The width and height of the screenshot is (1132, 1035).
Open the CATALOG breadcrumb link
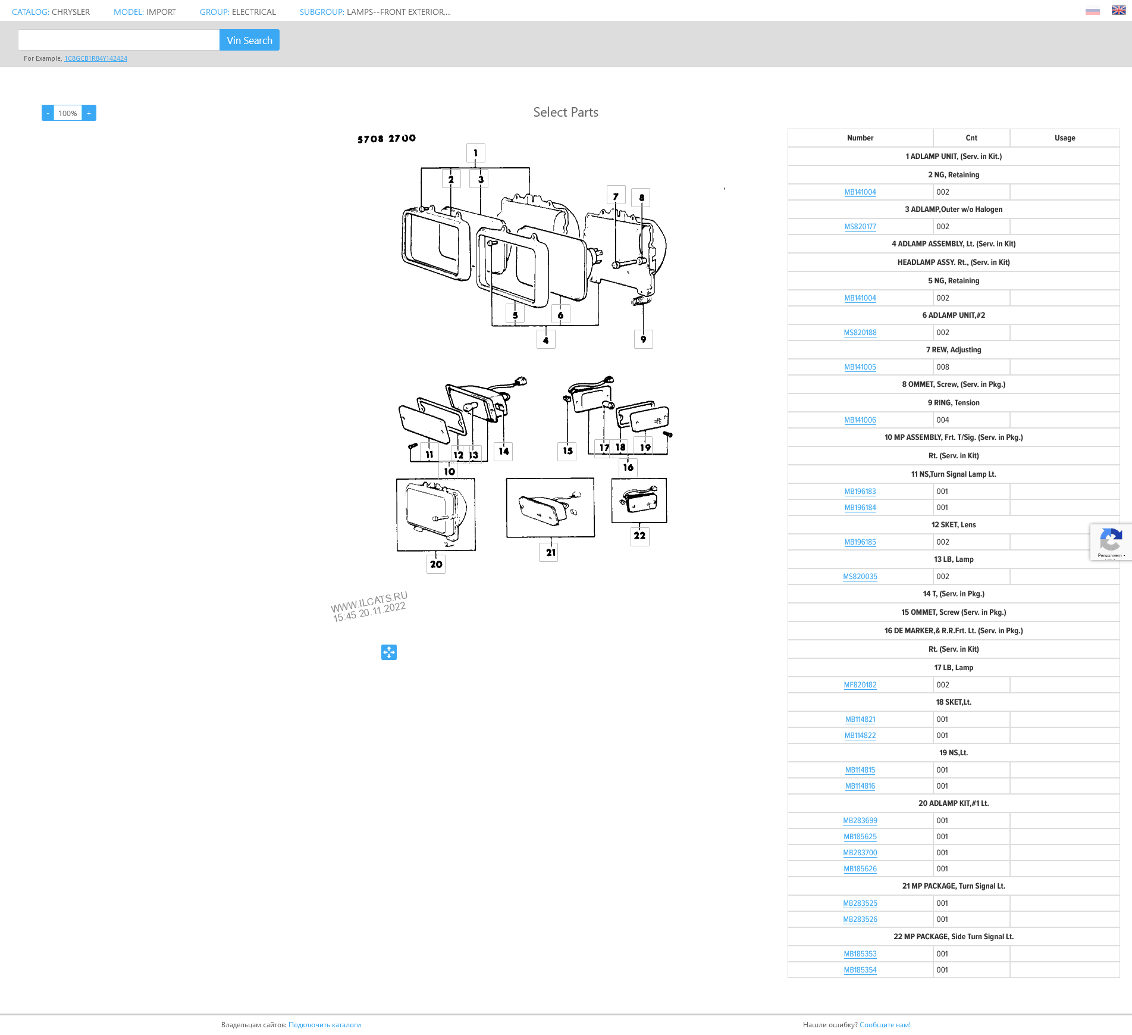51,12
